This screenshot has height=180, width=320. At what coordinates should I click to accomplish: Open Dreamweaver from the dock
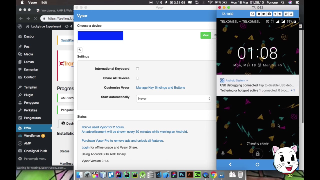click(197, 175)
